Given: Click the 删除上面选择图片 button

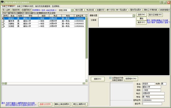Looking at the screenshot, I should pos(62,104).
